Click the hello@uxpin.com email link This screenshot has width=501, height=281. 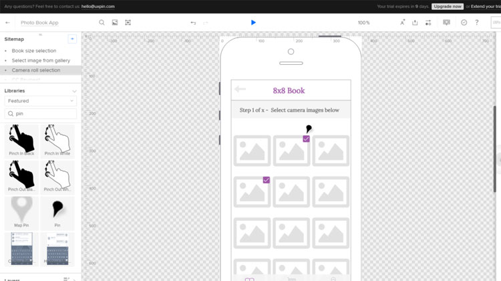[x=98, y=6]
